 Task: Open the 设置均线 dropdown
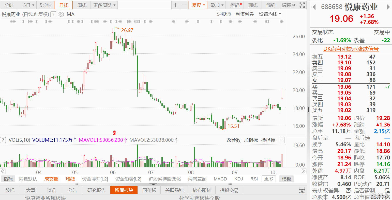pyautogui.click(x=270, y=14)
